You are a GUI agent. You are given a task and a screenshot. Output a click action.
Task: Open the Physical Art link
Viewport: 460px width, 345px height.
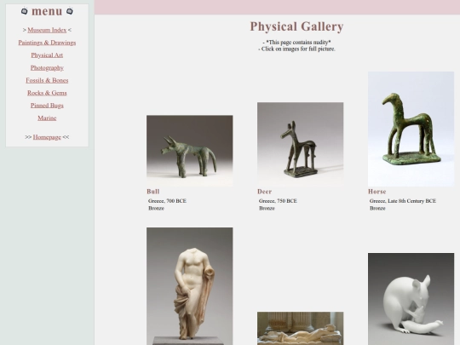[x=47, y=55]
